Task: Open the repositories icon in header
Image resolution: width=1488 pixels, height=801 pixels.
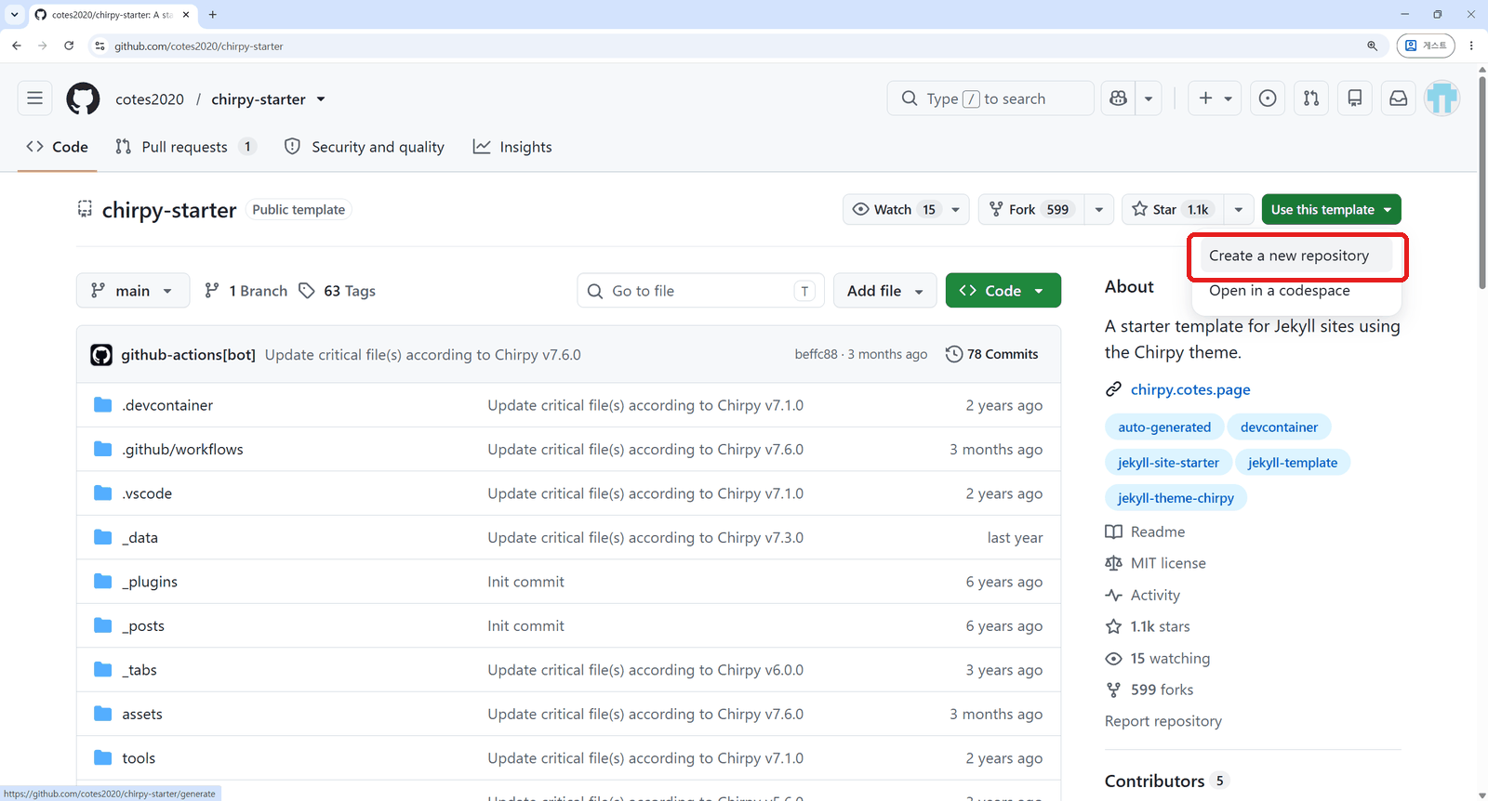Action: 1355,98
